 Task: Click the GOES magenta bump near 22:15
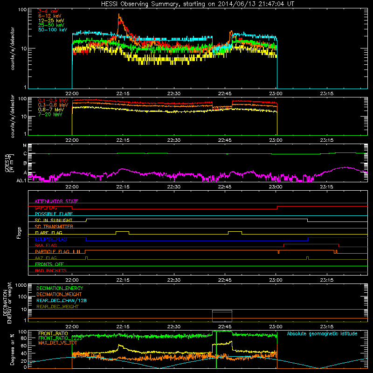coord(122,169)
